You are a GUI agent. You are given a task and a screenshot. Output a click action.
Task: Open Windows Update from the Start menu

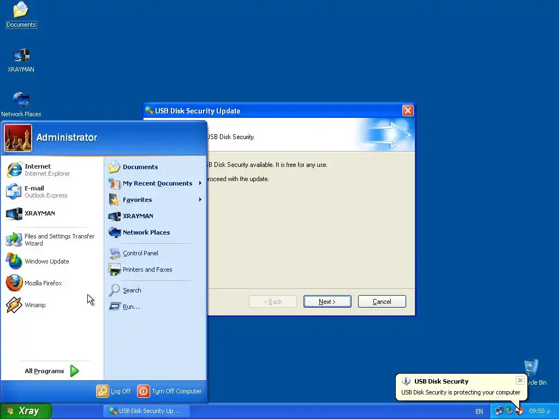coord(52,261)
